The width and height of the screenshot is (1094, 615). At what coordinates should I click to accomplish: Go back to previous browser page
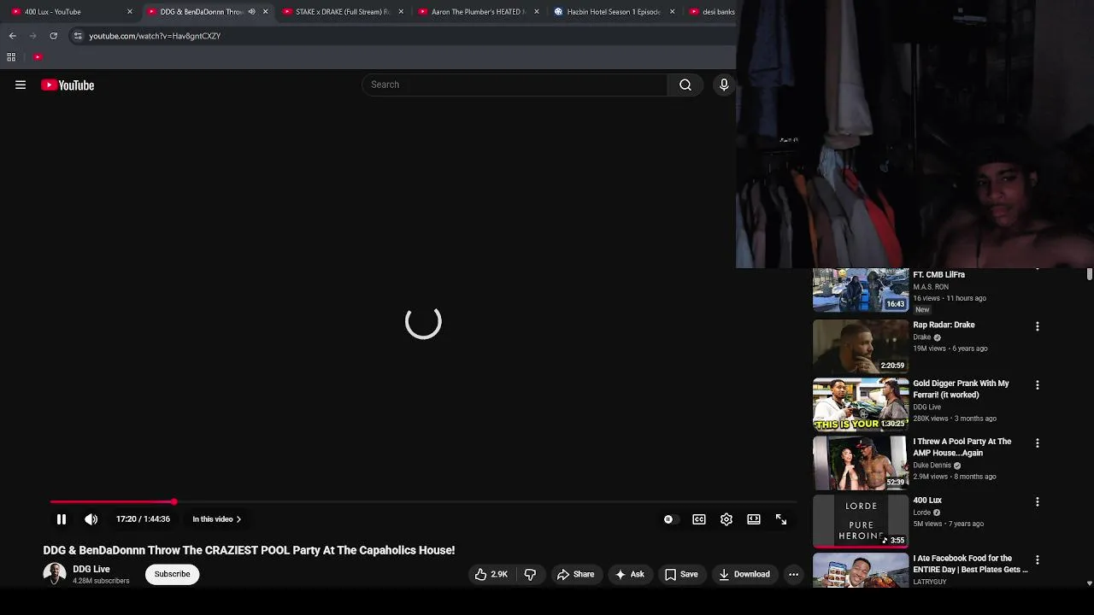pyautogui.click(x=13, y=36)
